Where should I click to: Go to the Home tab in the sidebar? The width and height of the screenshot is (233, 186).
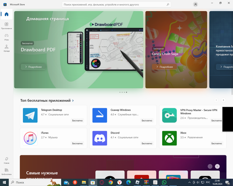[7, 14]
